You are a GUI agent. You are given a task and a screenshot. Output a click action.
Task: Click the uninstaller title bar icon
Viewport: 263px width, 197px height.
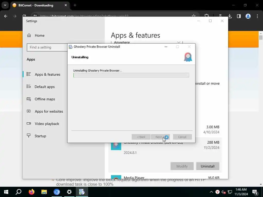[71, 47]
